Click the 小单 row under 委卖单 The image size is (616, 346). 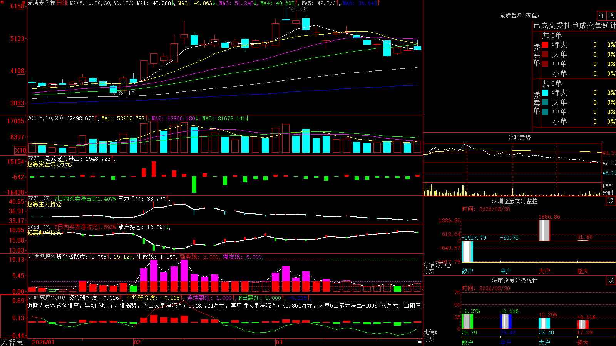pos(579,121)
